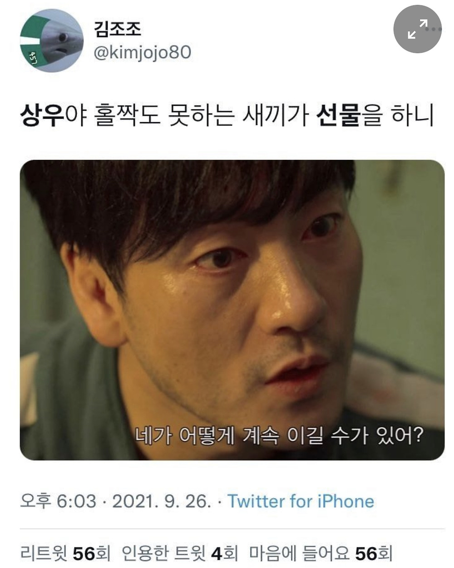The image size is (454, 568).
Task: Click the subtitle 네가 어떻게 계속 이길 수가 있어?
Action: 280,436
